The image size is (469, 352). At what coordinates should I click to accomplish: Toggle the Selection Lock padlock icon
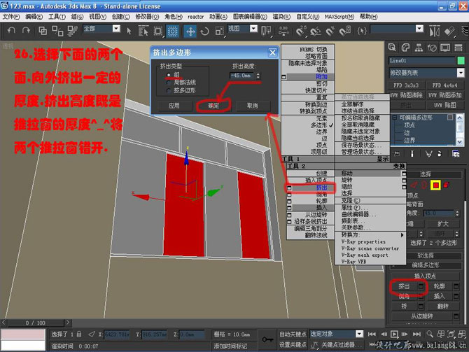[x=79, y=334]
